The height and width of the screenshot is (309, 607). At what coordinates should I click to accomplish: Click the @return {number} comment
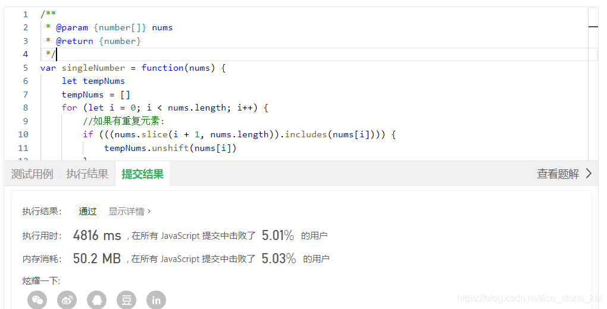[93, 41]
